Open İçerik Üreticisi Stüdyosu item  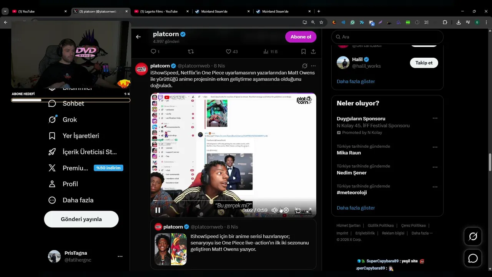pyautogui.click(x=83, y=152)
